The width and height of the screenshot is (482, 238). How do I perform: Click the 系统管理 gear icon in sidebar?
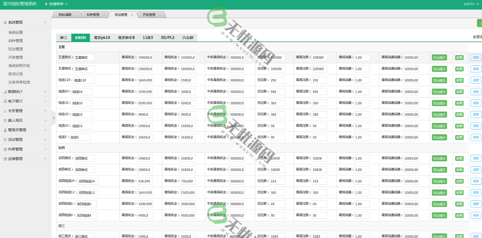pos(5,22)
